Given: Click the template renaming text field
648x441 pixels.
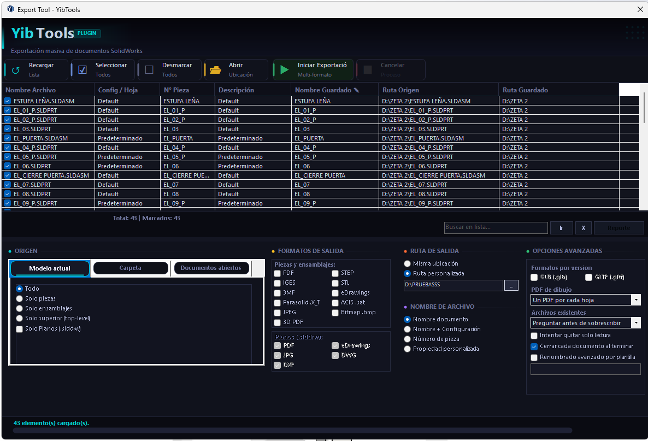Looking at the screenshot, I should click(585, 369).
